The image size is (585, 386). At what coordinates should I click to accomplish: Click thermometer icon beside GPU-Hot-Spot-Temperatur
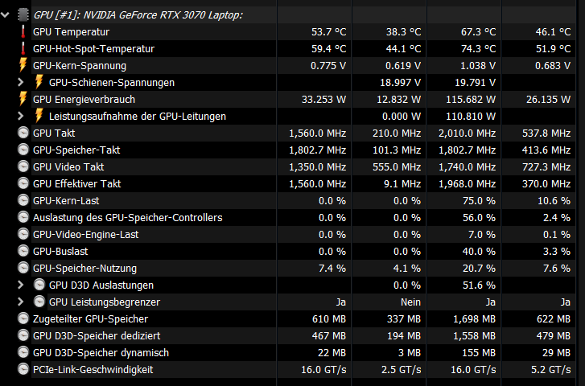click(23, 48)
